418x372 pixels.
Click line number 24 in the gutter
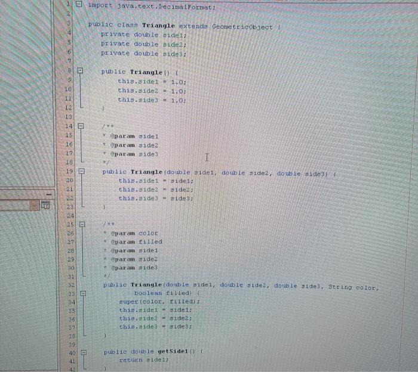coord(70,216)
